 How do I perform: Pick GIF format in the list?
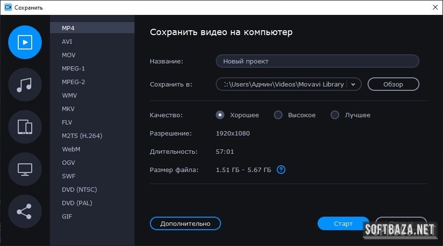click(x=67, y=217)
